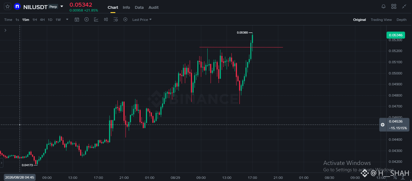Click the -15.1515% crosshair change label
412x181 pixels.
pos(398,128)
